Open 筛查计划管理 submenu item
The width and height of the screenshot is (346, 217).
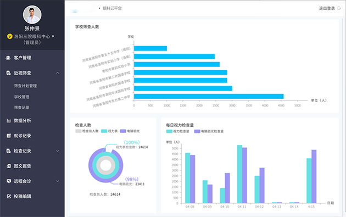coord(25,86)
